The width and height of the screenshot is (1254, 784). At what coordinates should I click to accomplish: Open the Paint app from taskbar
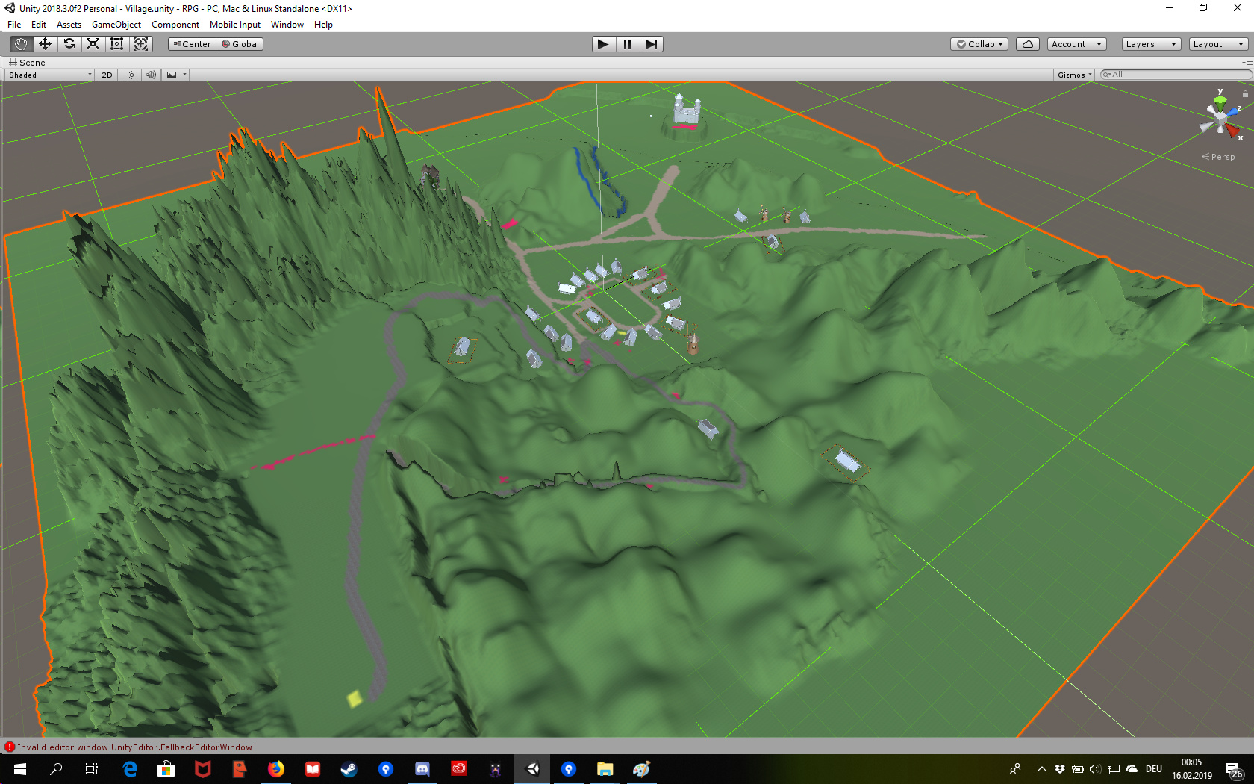(642, 769)
